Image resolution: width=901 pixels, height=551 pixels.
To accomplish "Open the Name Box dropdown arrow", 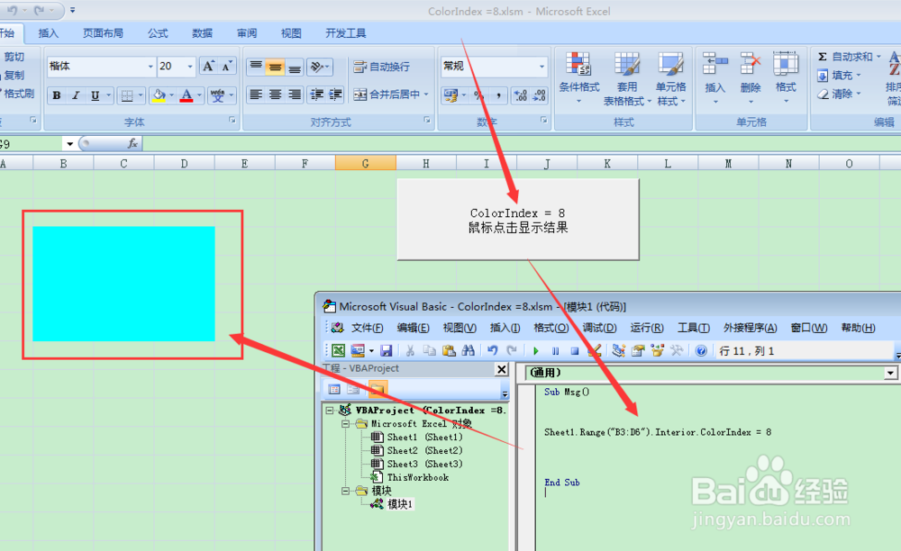I will (69, 144).
